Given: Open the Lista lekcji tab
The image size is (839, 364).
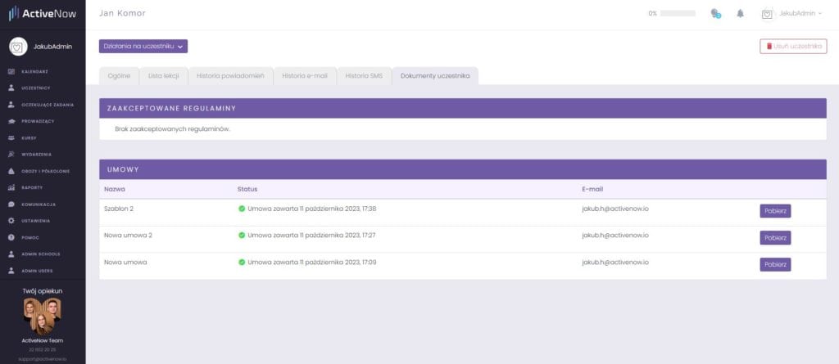Looking at the screenshot, I should pyautogui.click(x=163, y=76).
